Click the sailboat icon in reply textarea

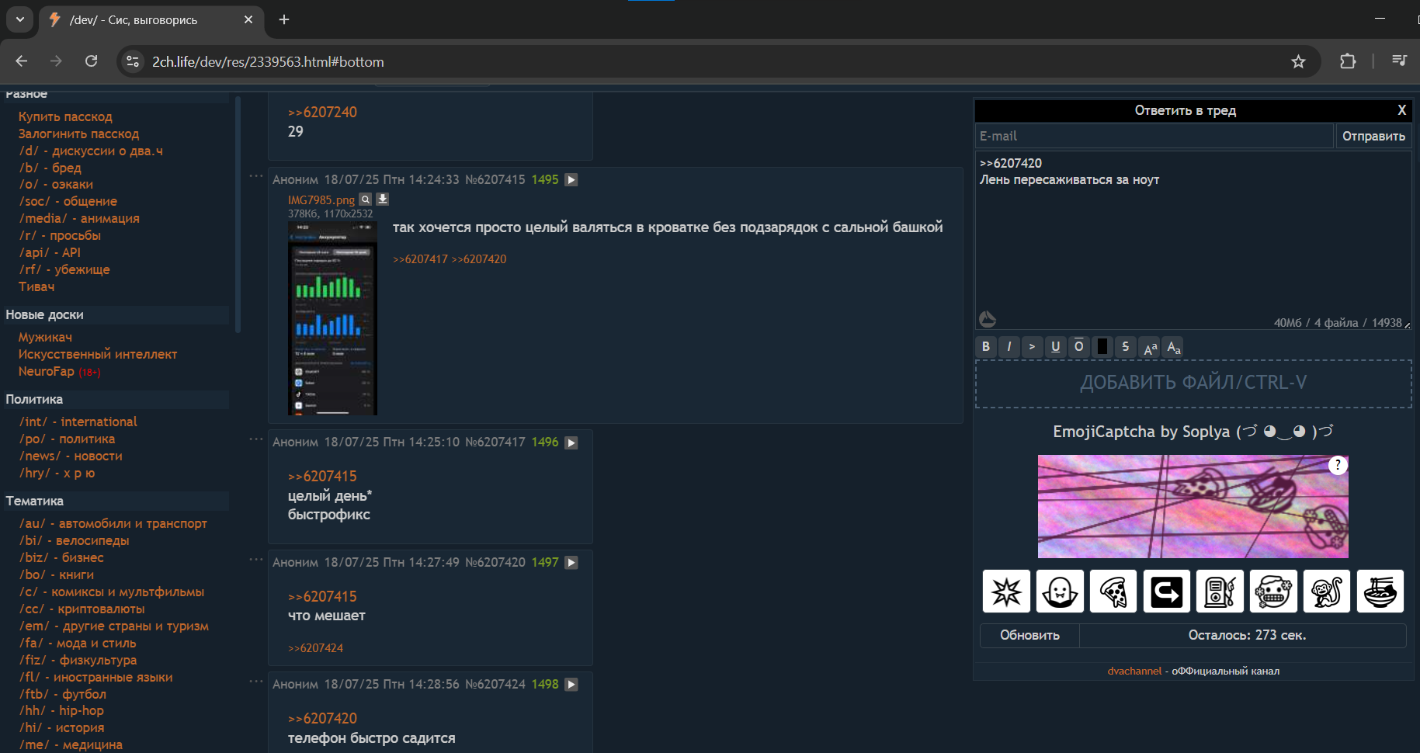point(988,318)
